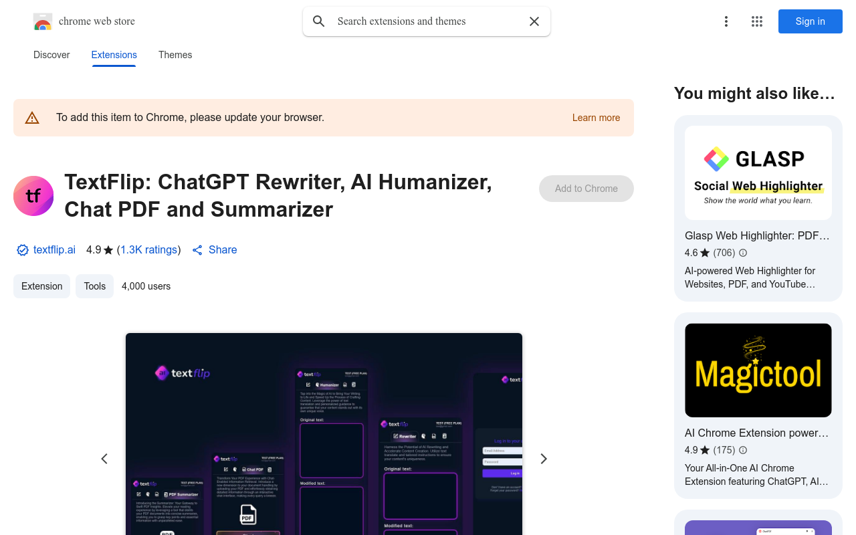Open the textflip.ai publisher link
The width and height of the screenshot is (856, 535).
54,250
